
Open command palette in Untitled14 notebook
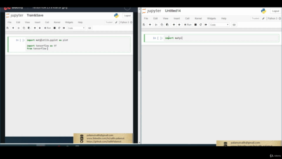tap(234, 25)
